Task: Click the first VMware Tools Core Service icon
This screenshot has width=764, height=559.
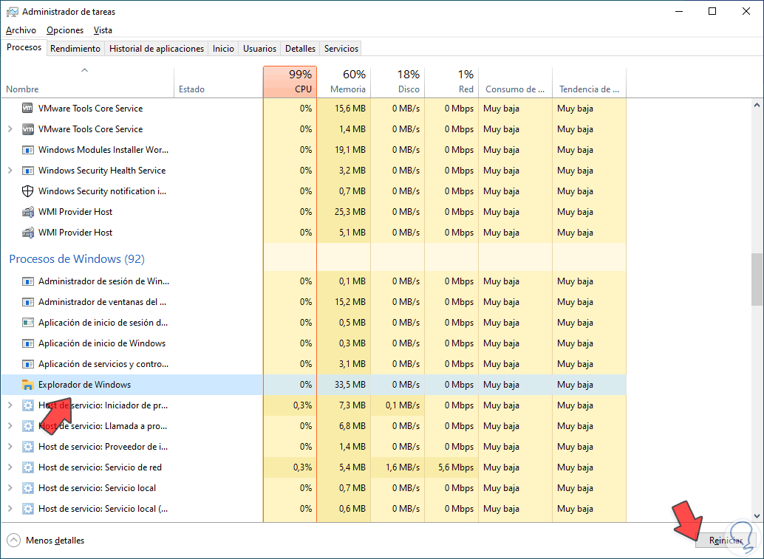Action: point(28,109)
